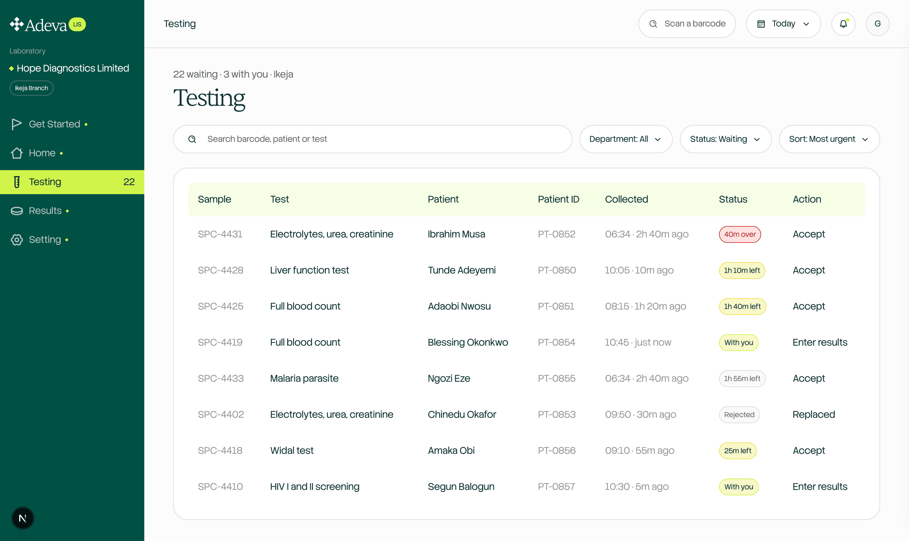Click the Status column header
Screen dimensions: 909x541
pos(733,199)
